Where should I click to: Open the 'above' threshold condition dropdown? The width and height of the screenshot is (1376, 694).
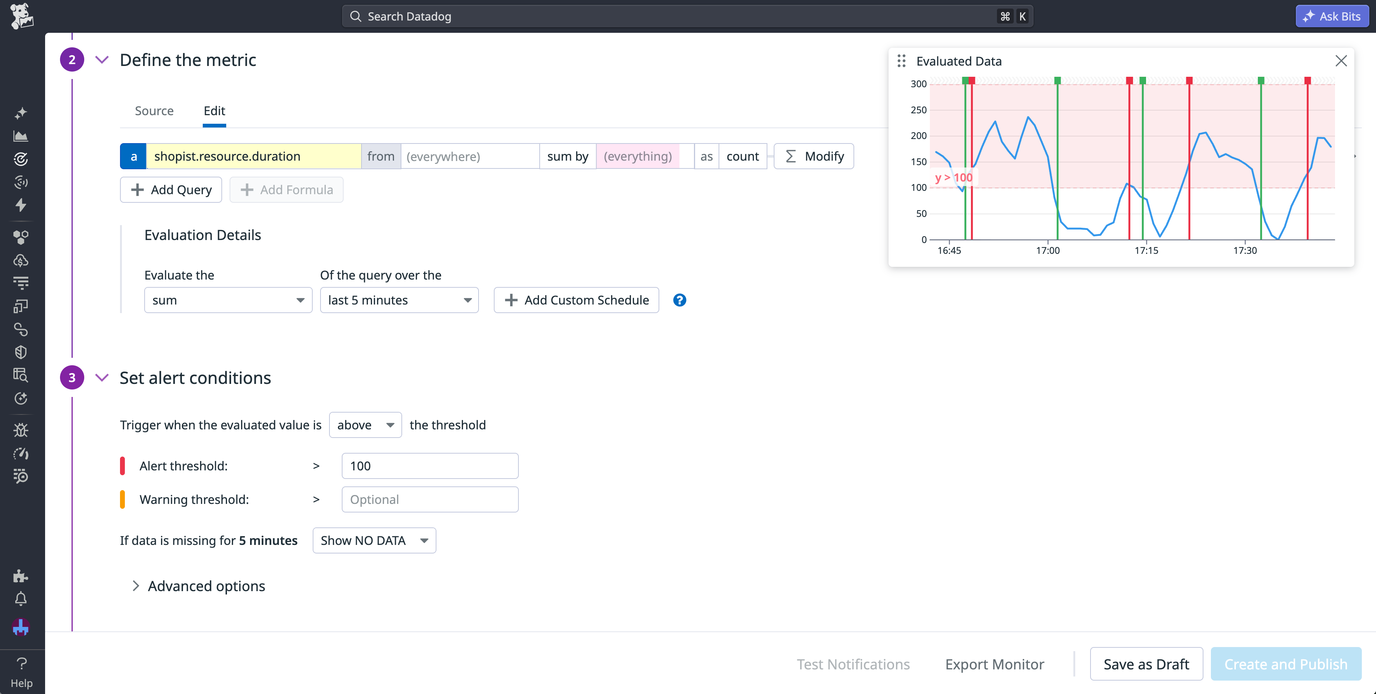click(x=365, y=425)
